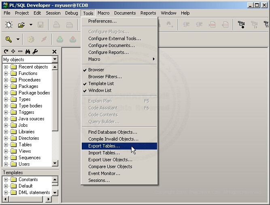This screenshot has height=205, width=270.
Task: Click the browser refresh arrow icon
Action: click(6, 51)
